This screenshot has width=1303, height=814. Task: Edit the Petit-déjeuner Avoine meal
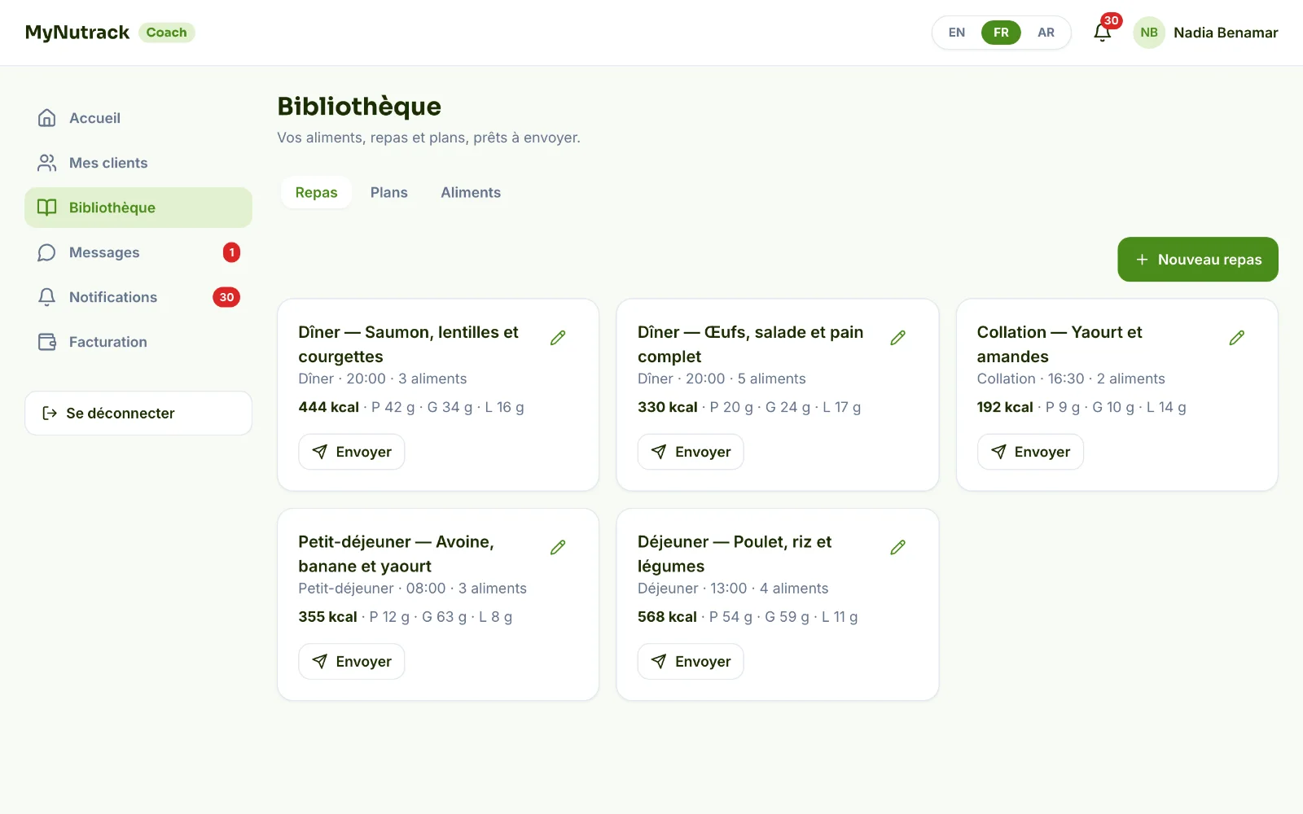pyautogui.click(x=558, y=548)
